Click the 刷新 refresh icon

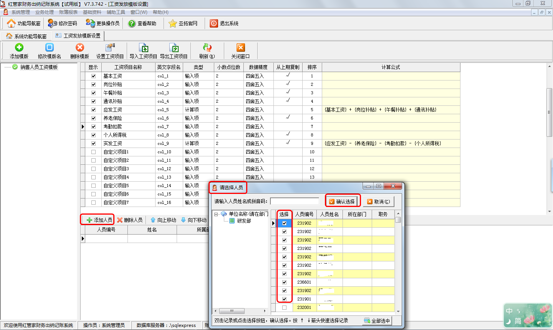point(207,48)
